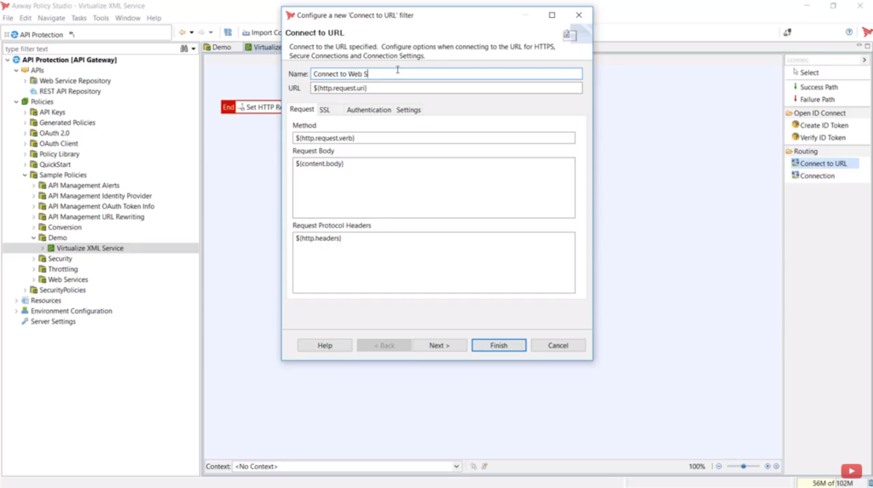
Task: Switch to the SSL tab
Action: click(325, 110)
